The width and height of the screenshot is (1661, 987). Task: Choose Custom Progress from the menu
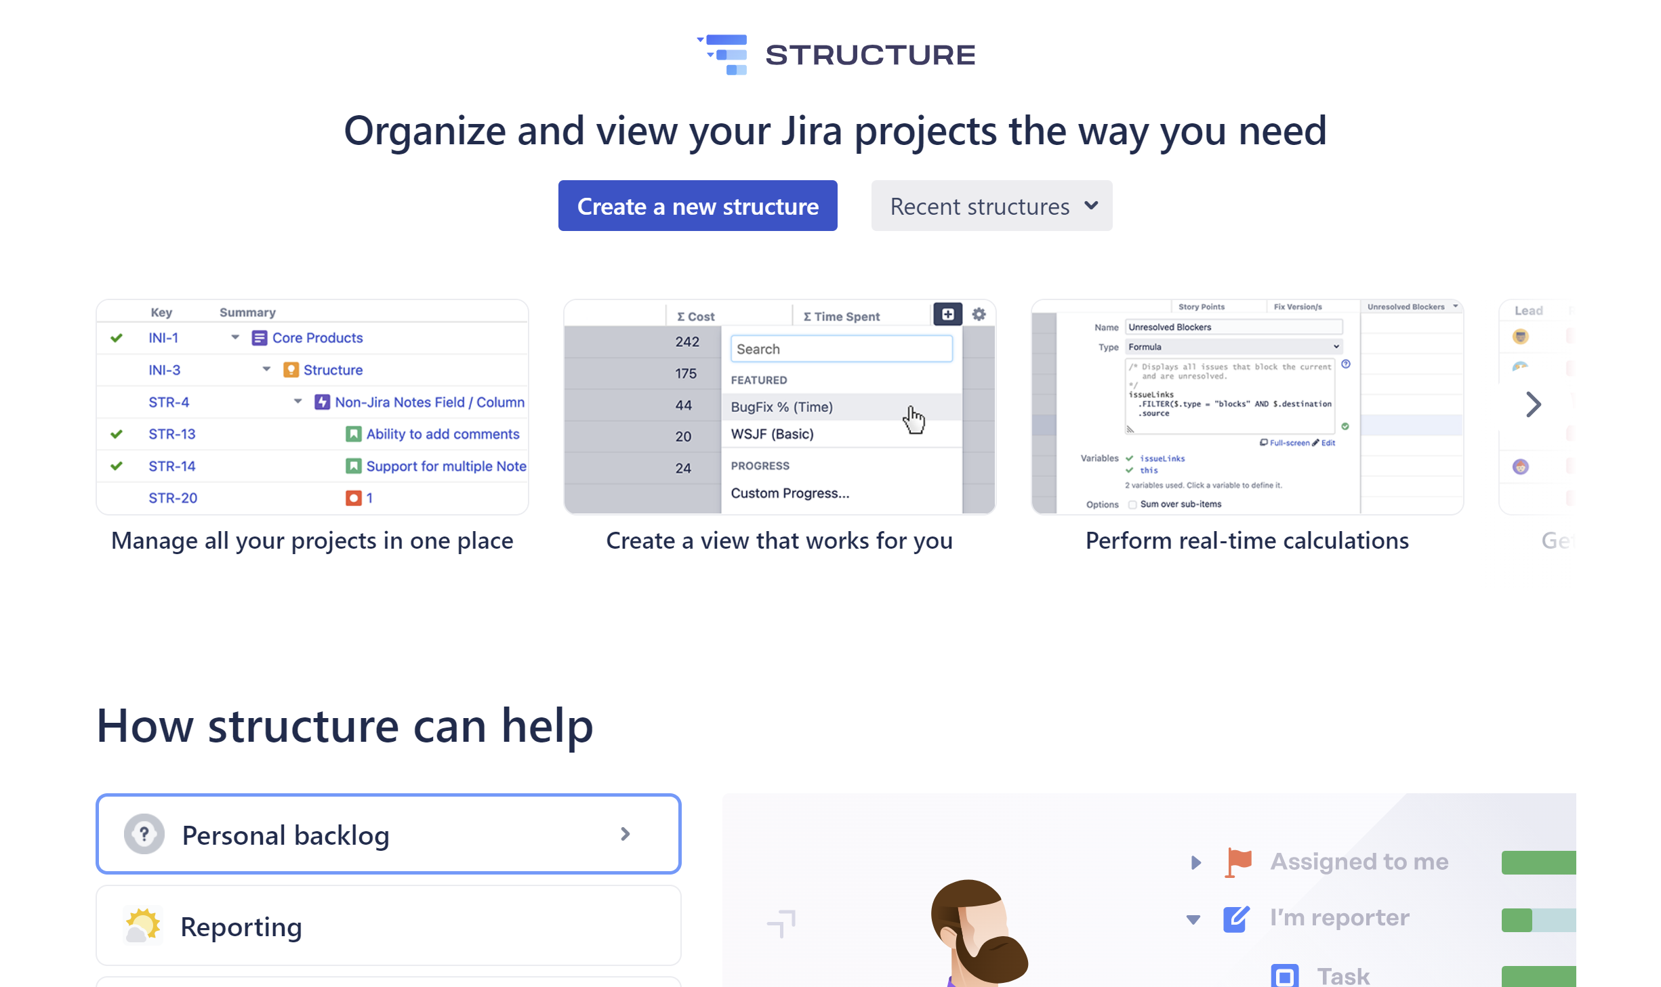790,492
